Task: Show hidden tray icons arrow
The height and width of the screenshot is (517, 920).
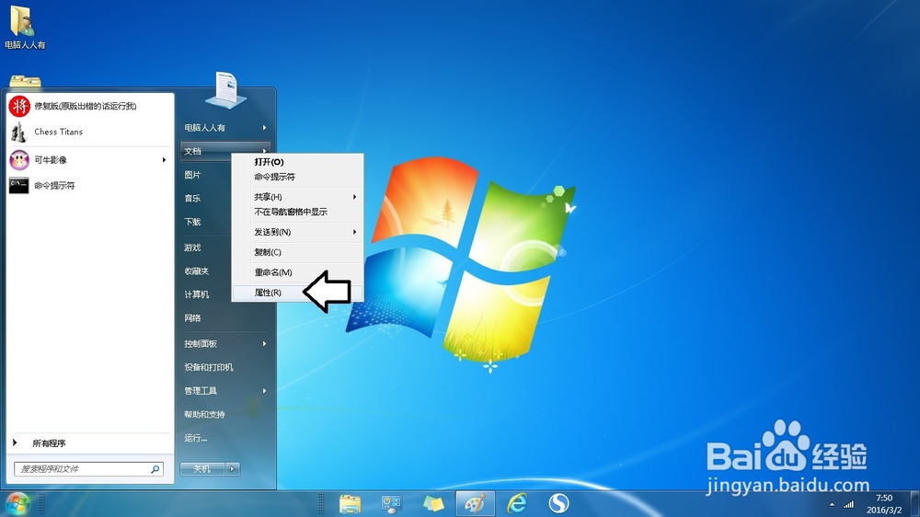Action: [832, 505]
